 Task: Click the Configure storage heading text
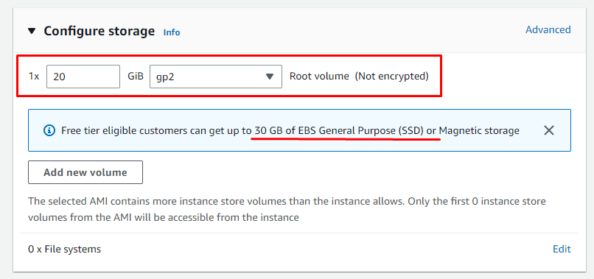[99, 31]
